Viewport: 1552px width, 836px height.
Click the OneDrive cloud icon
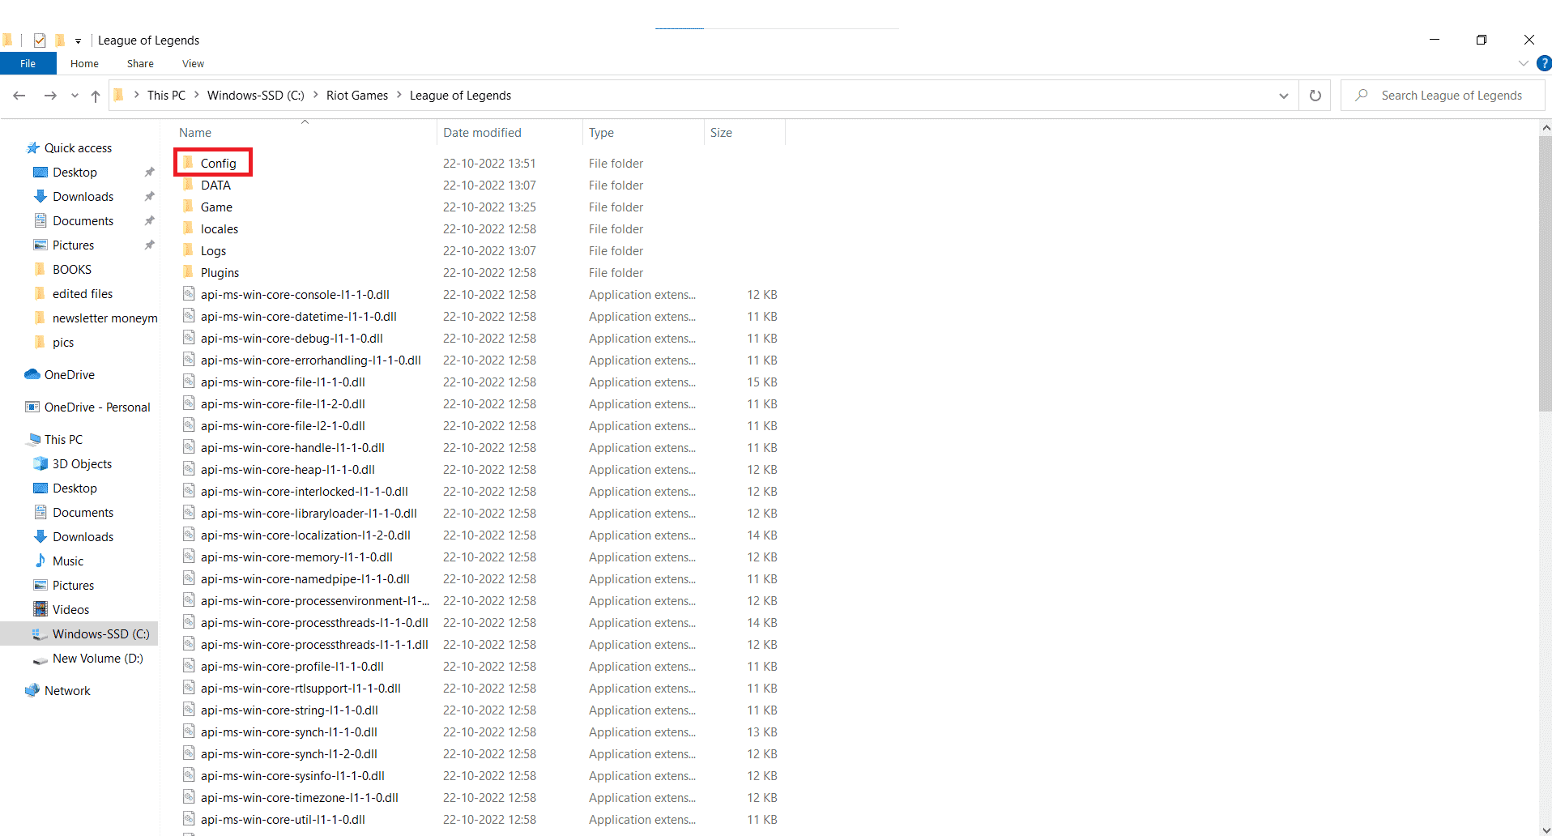click(x=32, y=374)
